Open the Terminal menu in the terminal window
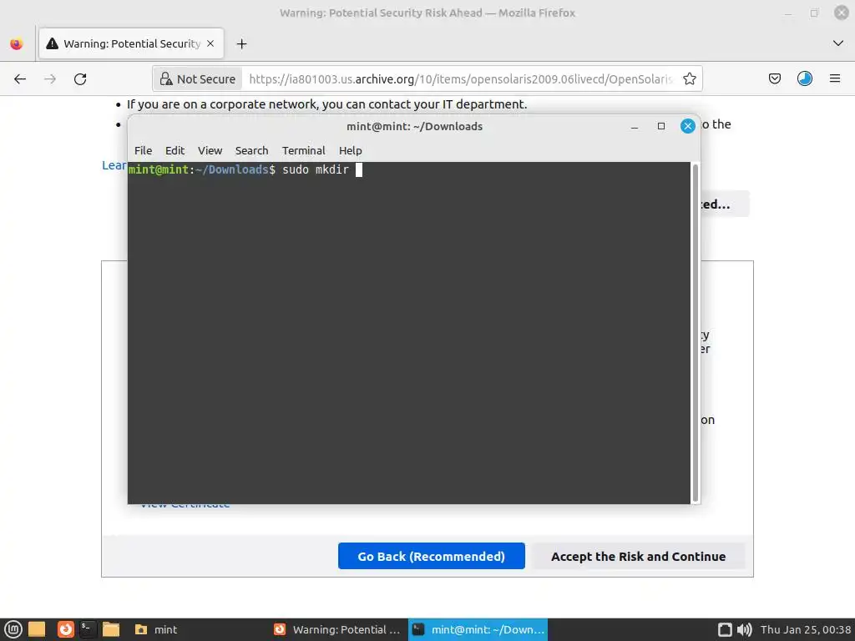 (303, 150)
